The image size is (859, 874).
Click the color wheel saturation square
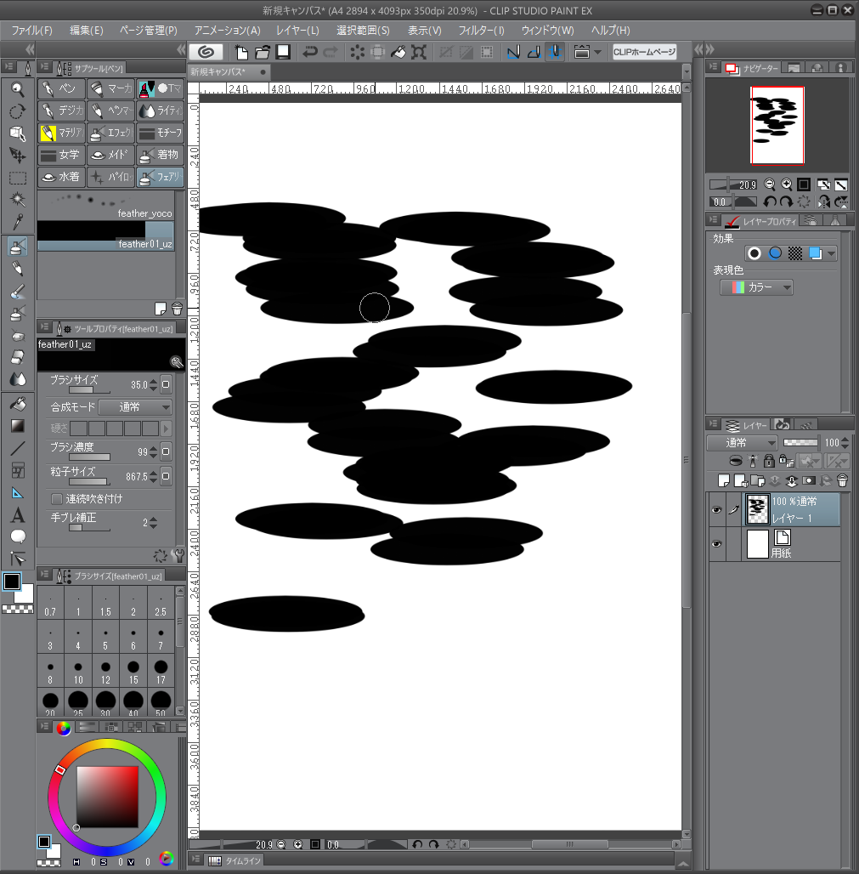tap(107, 797)
